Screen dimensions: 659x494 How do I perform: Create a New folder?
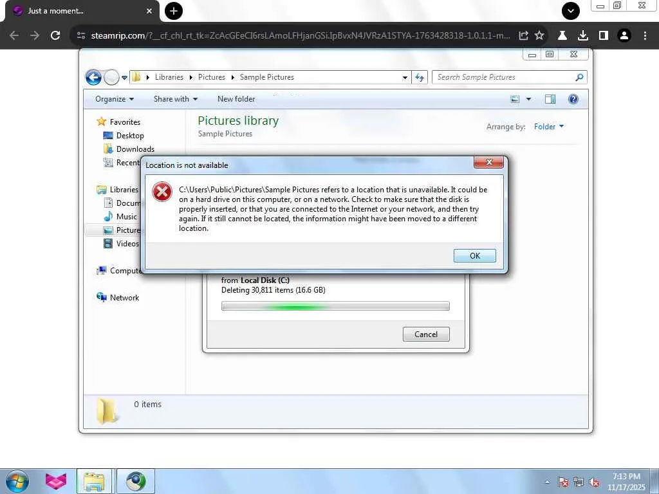pos(236,99)
